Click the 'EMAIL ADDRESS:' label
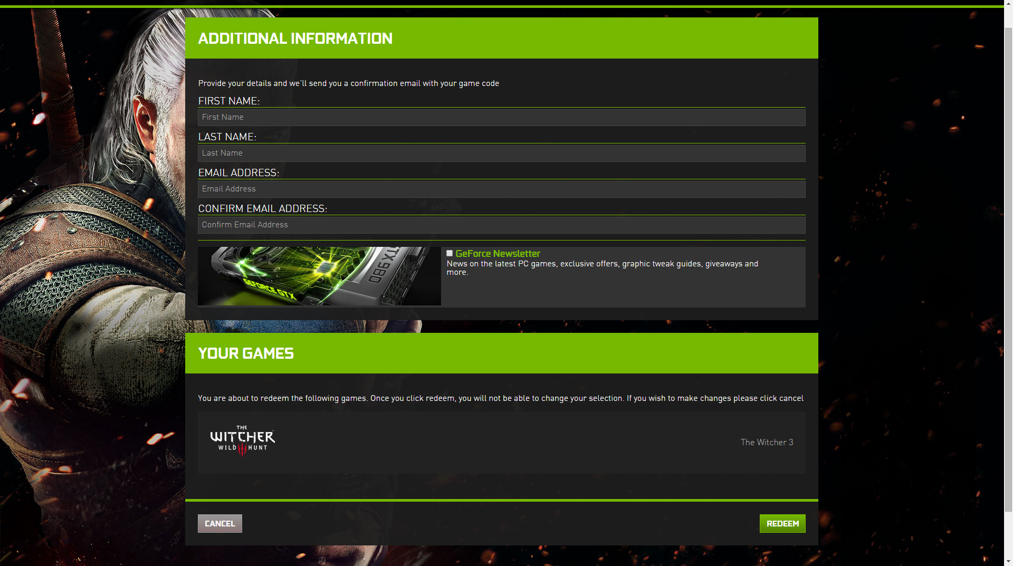 tap(238, 172)
